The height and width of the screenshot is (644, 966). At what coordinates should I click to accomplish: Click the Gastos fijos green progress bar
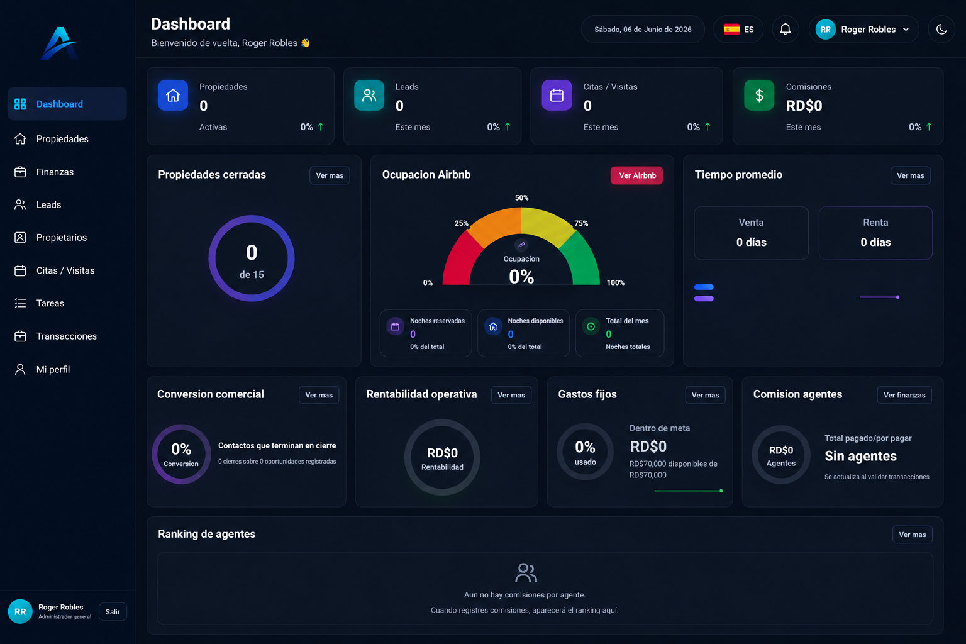tap(689, 491)
